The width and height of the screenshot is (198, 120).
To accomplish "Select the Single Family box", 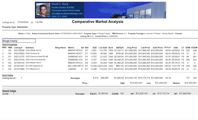I will pos(19,41).
